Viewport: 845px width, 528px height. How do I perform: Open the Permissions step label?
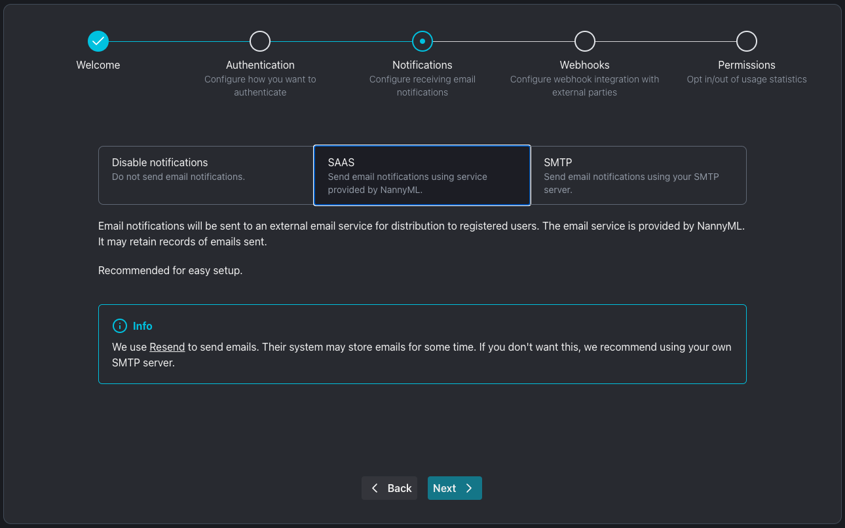pos(747,65)
